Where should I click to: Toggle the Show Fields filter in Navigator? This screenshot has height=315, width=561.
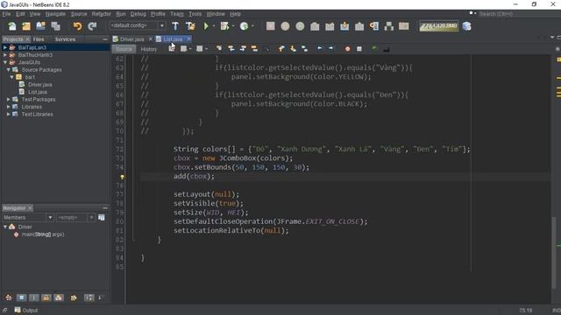pos(21,297)
